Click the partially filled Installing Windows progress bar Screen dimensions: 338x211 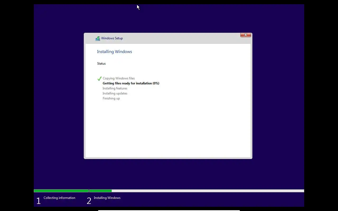[197, 191]
